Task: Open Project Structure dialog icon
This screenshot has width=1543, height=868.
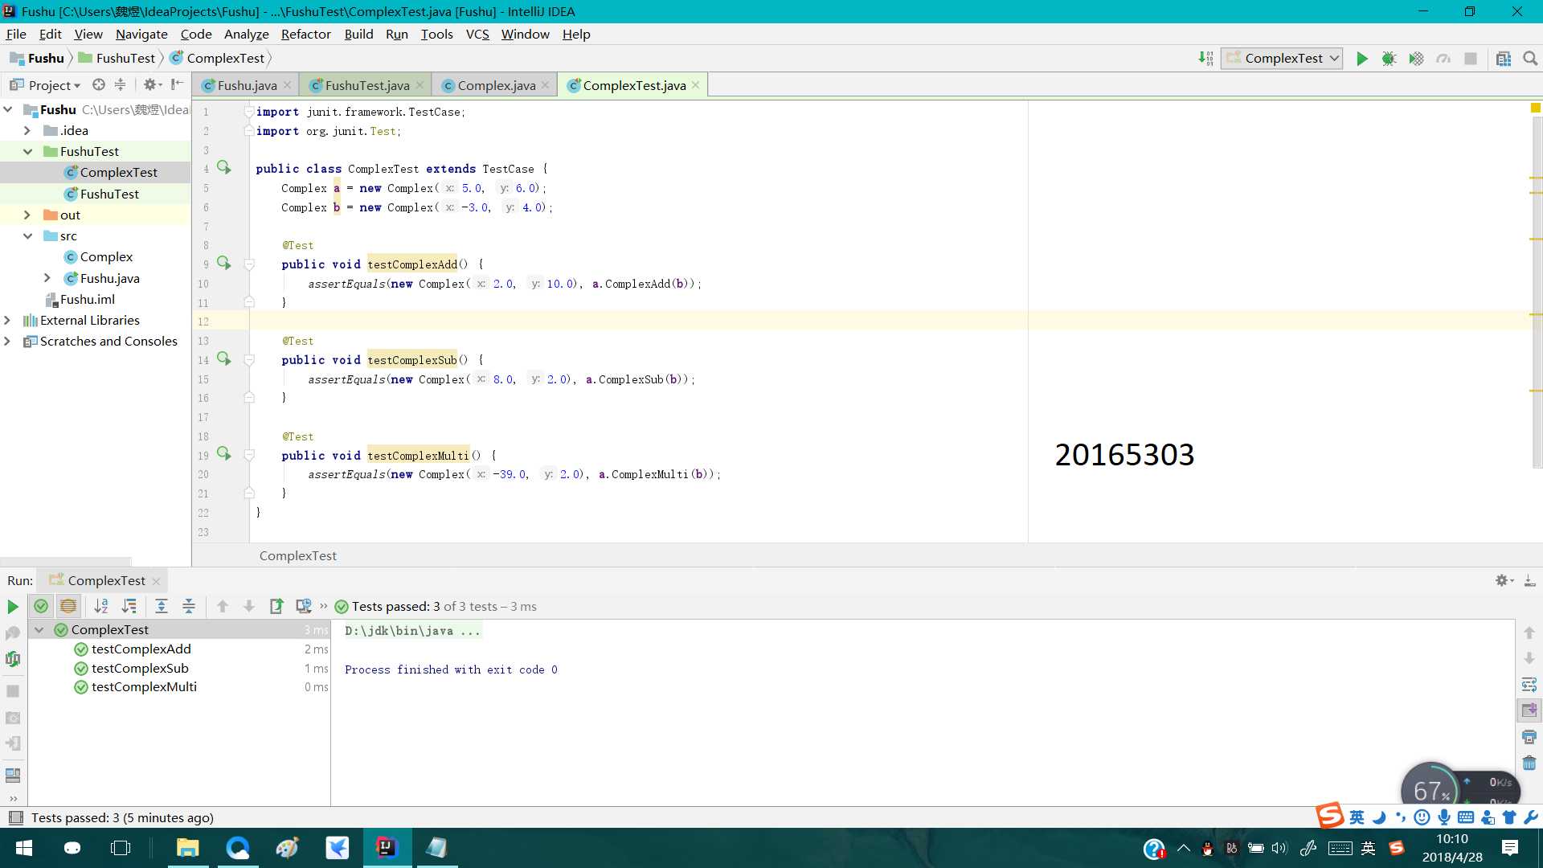Action: click(1503, 59)
